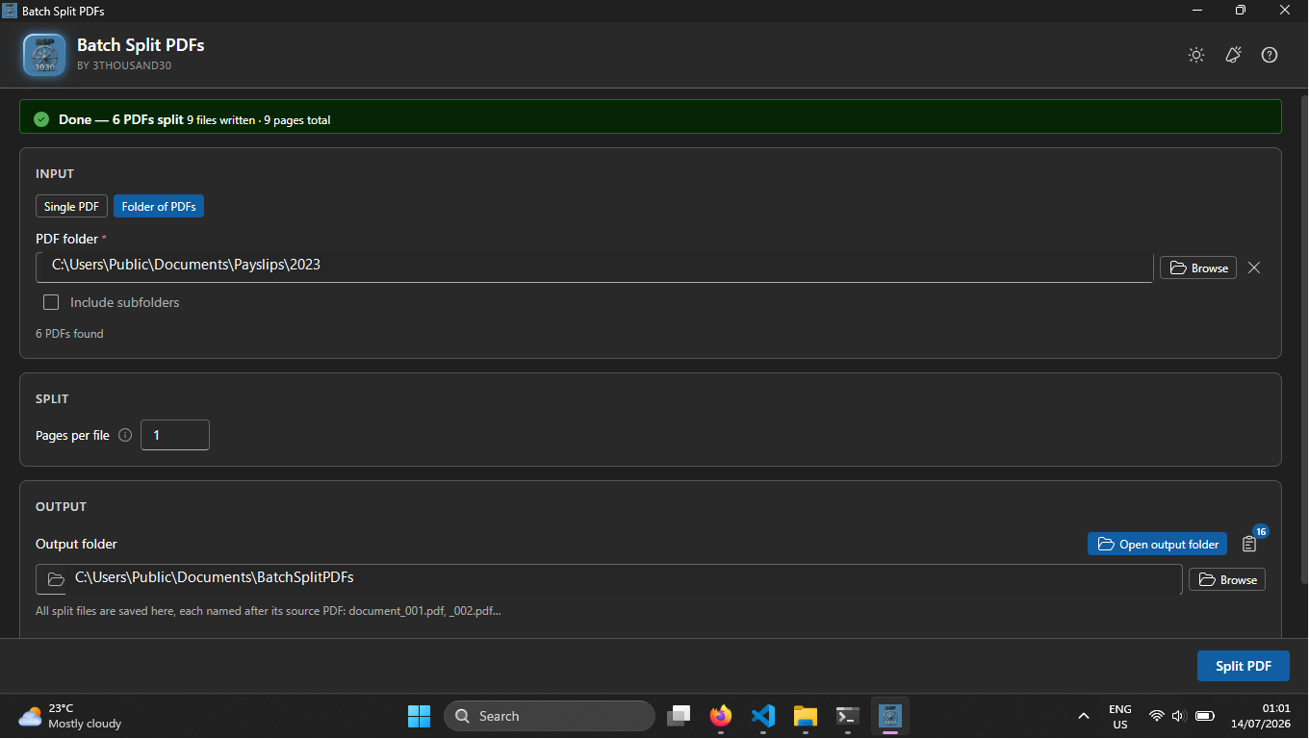Click the info icon beside Pages per file
Image resolution: width=1309 pixels, height=739 pixels.
125,435
